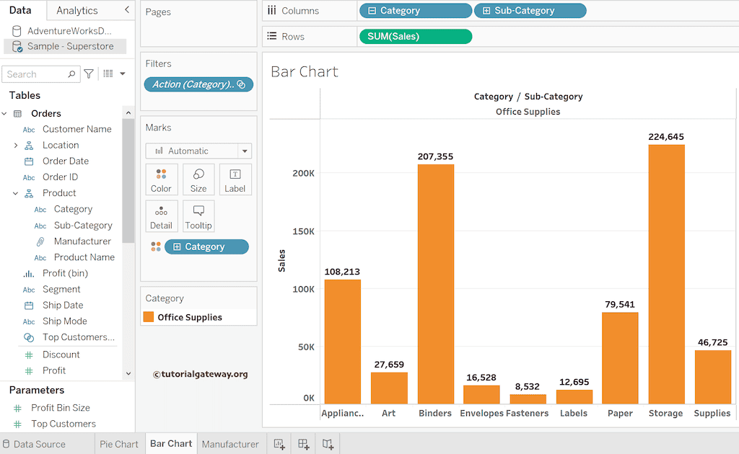This screenshot has height=454, width=739.
Task: Click the new worksheet icon
Action: [x=279, y=444]
